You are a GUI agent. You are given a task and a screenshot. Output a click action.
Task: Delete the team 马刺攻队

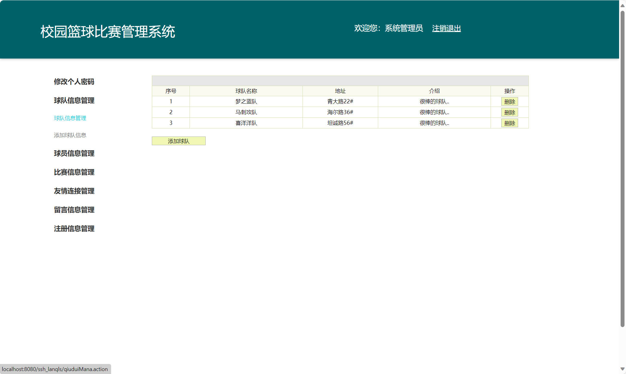point(510,112)
